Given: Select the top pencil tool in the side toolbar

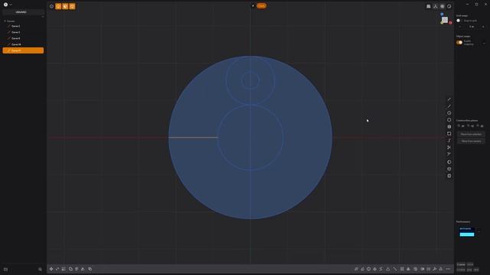Looking at the screenshot, I should pyautogui.click(x=449, y=99).
